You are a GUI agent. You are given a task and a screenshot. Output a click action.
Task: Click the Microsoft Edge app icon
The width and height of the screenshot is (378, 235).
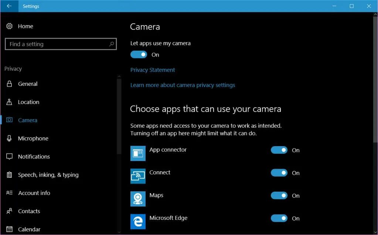click(138, 221)
